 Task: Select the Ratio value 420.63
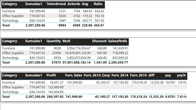point(99,11)
